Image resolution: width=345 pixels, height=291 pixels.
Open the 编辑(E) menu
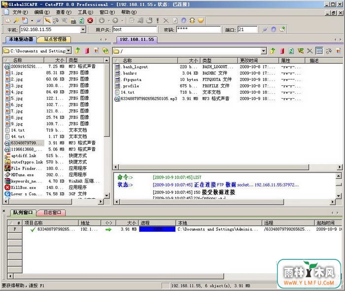pyautogui.click(x=42, y=12)
